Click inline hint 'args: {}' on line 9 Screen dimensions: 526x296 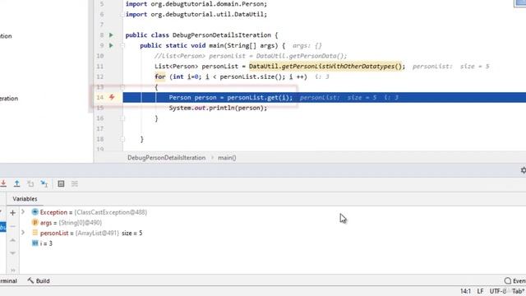coord(307,46)
